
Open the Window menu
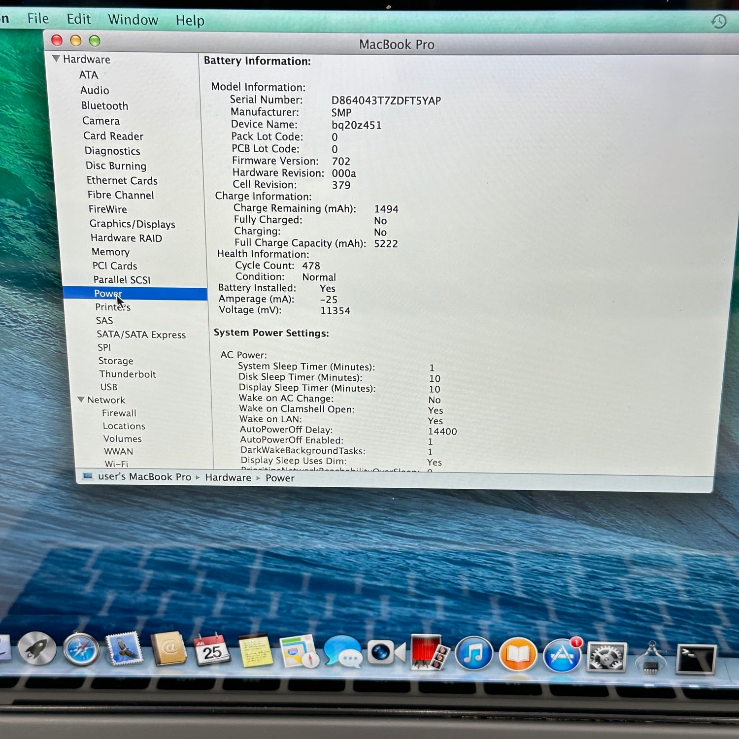133,20
